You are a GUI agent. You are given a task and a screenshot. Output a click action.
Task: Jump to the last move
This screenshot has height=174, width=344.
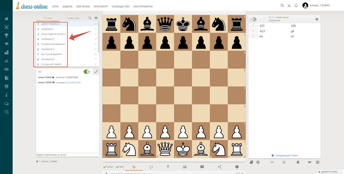click(x=310, y=162)
